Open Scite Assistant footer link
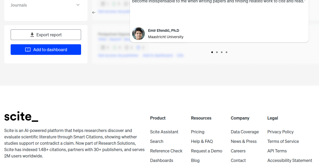 tap(164, 132)
